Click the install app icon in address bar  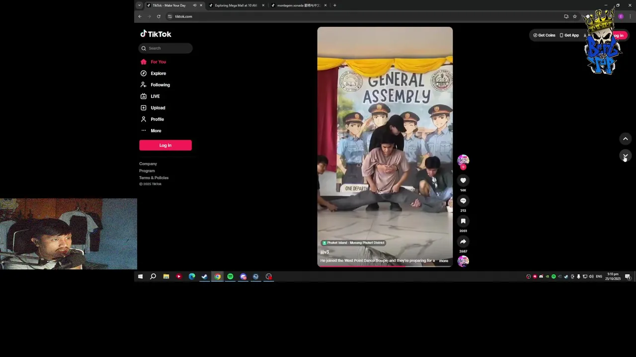[566, 16]
